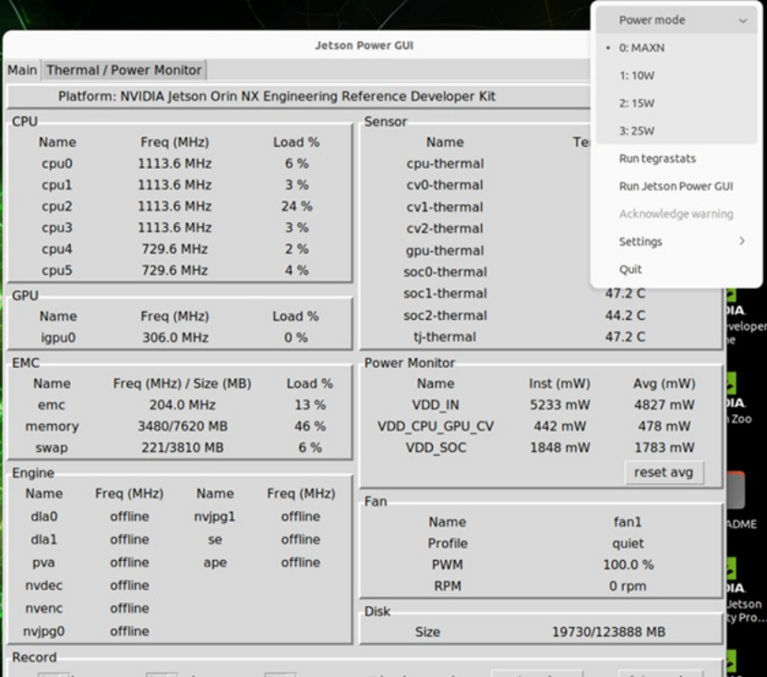
Task: Click VDD_SOC average 1783 mW
Action: [664, 447]
